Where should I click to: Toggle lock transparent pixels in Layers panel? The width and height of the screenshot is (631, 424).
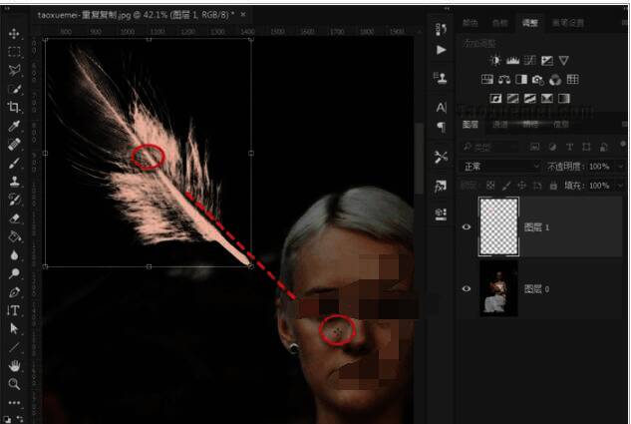[x=491, y=186]
